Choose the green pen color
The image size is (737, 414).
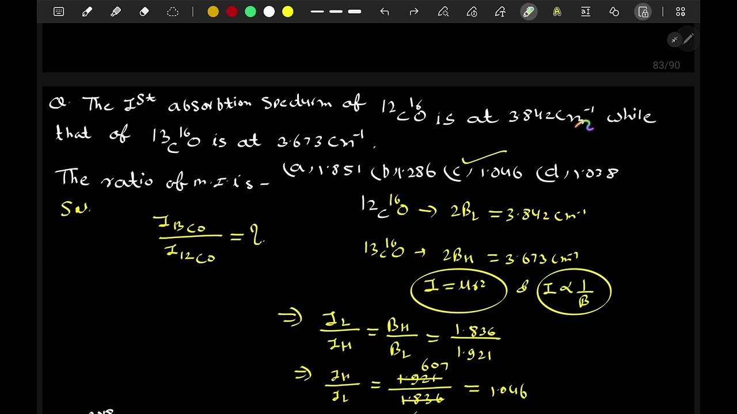point(250,11)
